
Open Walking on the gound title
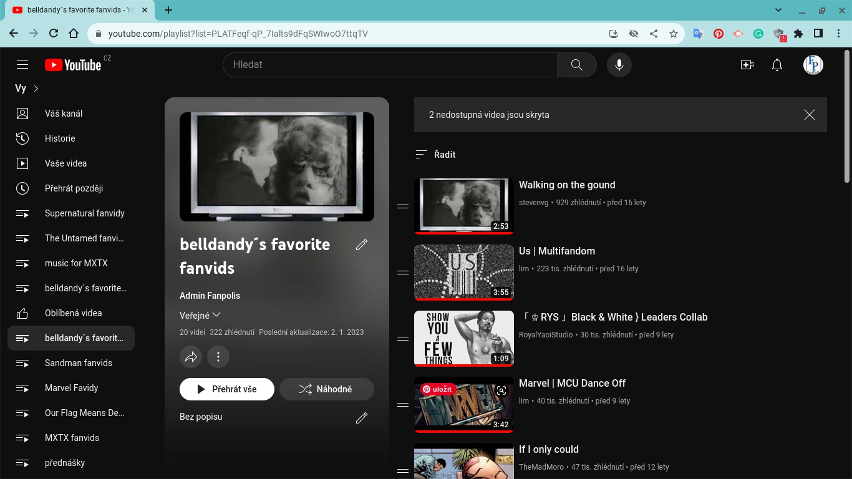click(567, 185)
